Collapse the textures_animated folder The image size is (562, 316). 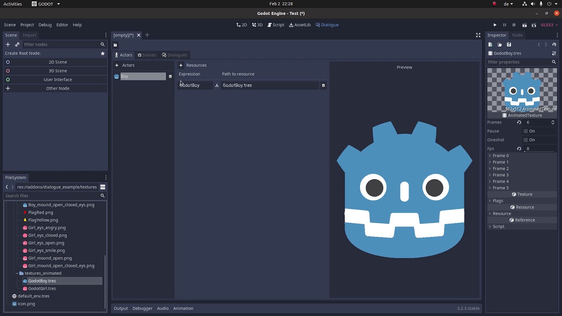pyautogui.click(x=17, y=273)
